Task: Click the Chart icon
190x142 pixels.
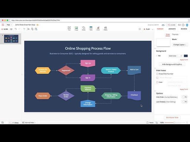Action: tap(98, 28)
